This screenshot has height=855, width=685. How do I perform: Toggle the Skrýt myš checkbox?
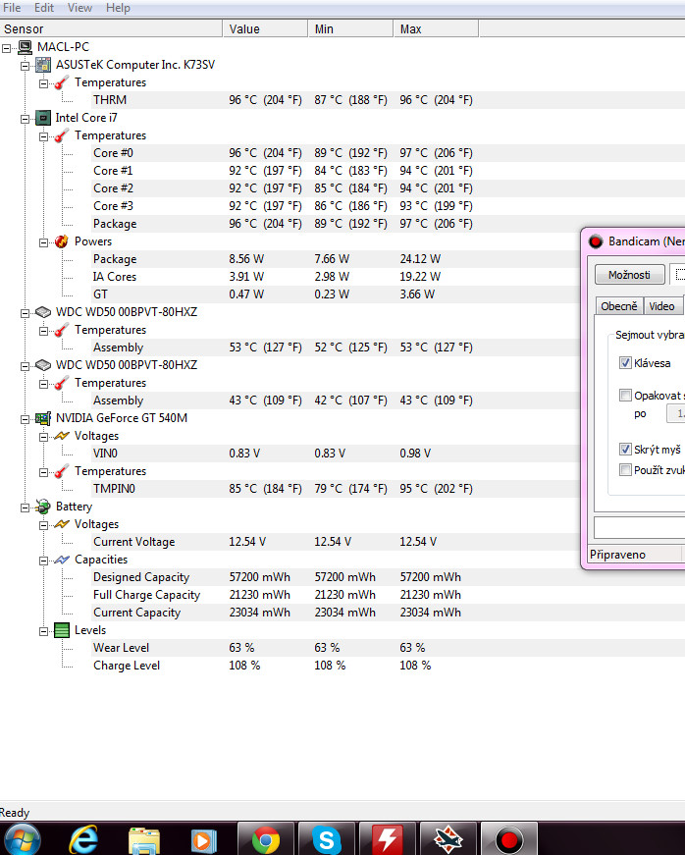[x=626, y=449]
